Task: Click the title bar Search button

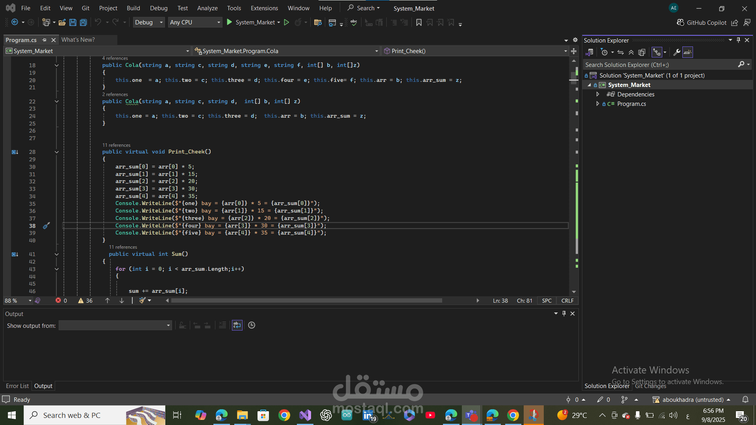Action: click(x=363, y=8)
